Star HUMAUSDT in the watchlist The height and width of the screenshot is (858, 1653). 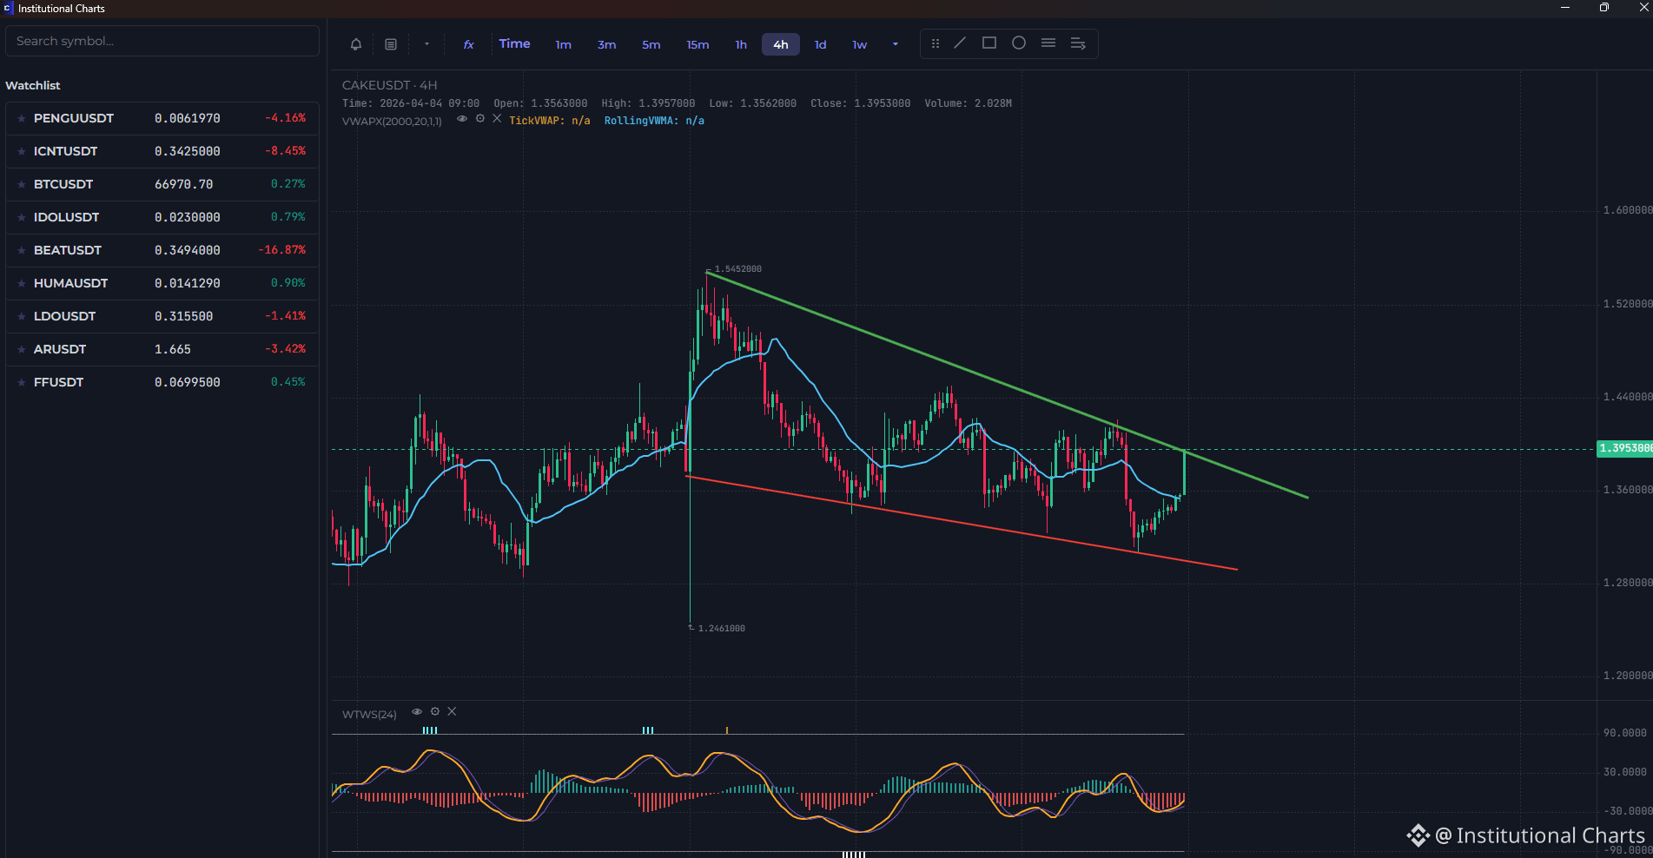22,283
